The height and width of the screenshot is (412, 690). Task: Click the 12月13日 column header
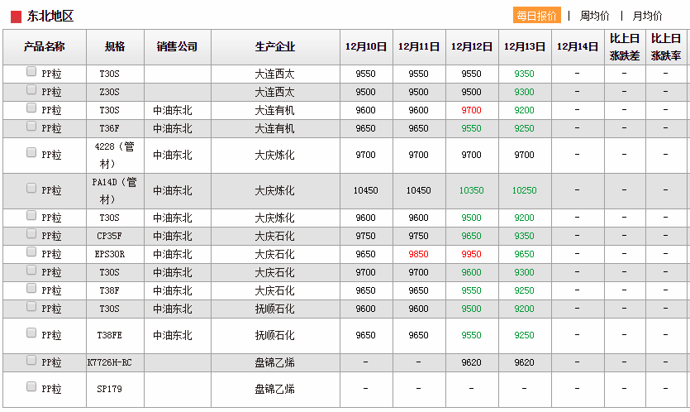coord(525,46)
